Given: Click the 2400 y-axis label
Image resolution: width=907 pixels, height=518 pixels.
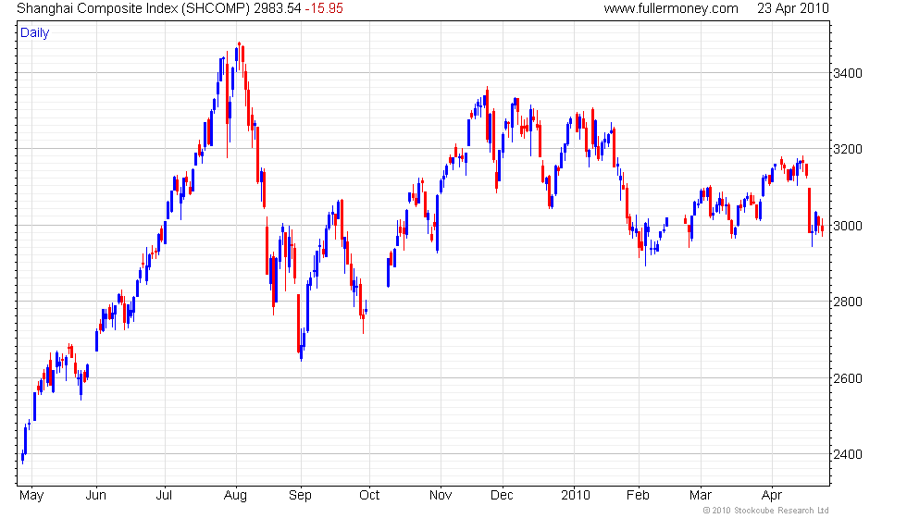Looking at the screenshot, I should pyautogui.click(x=848, y=454).
